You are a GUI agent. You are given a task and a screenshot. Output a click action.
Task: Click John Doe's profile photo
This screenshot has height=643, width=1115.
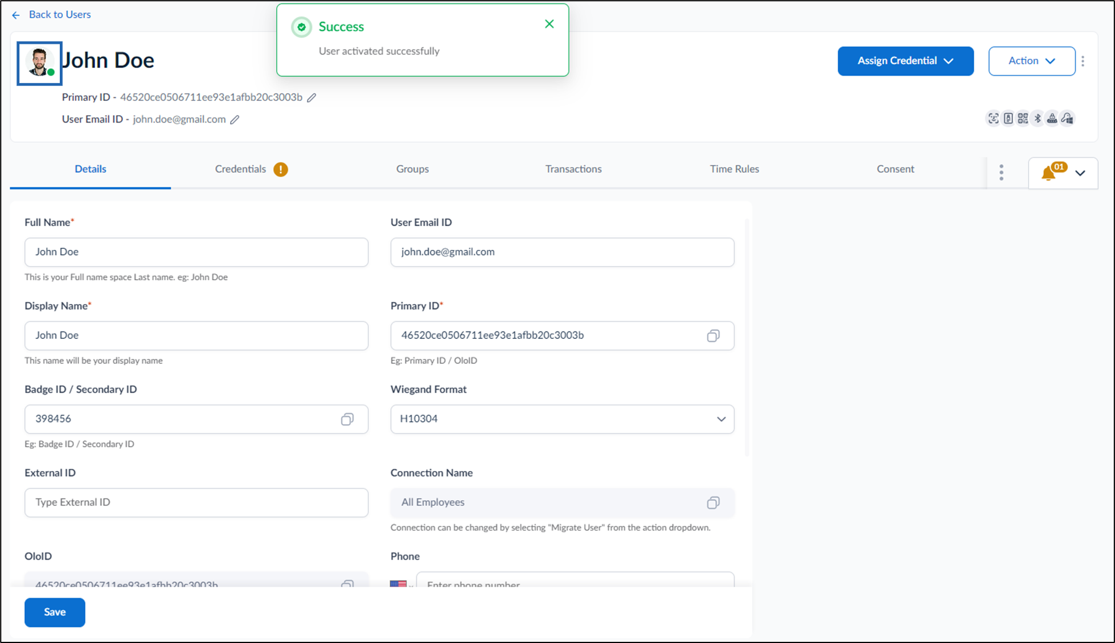coord(39,63)
